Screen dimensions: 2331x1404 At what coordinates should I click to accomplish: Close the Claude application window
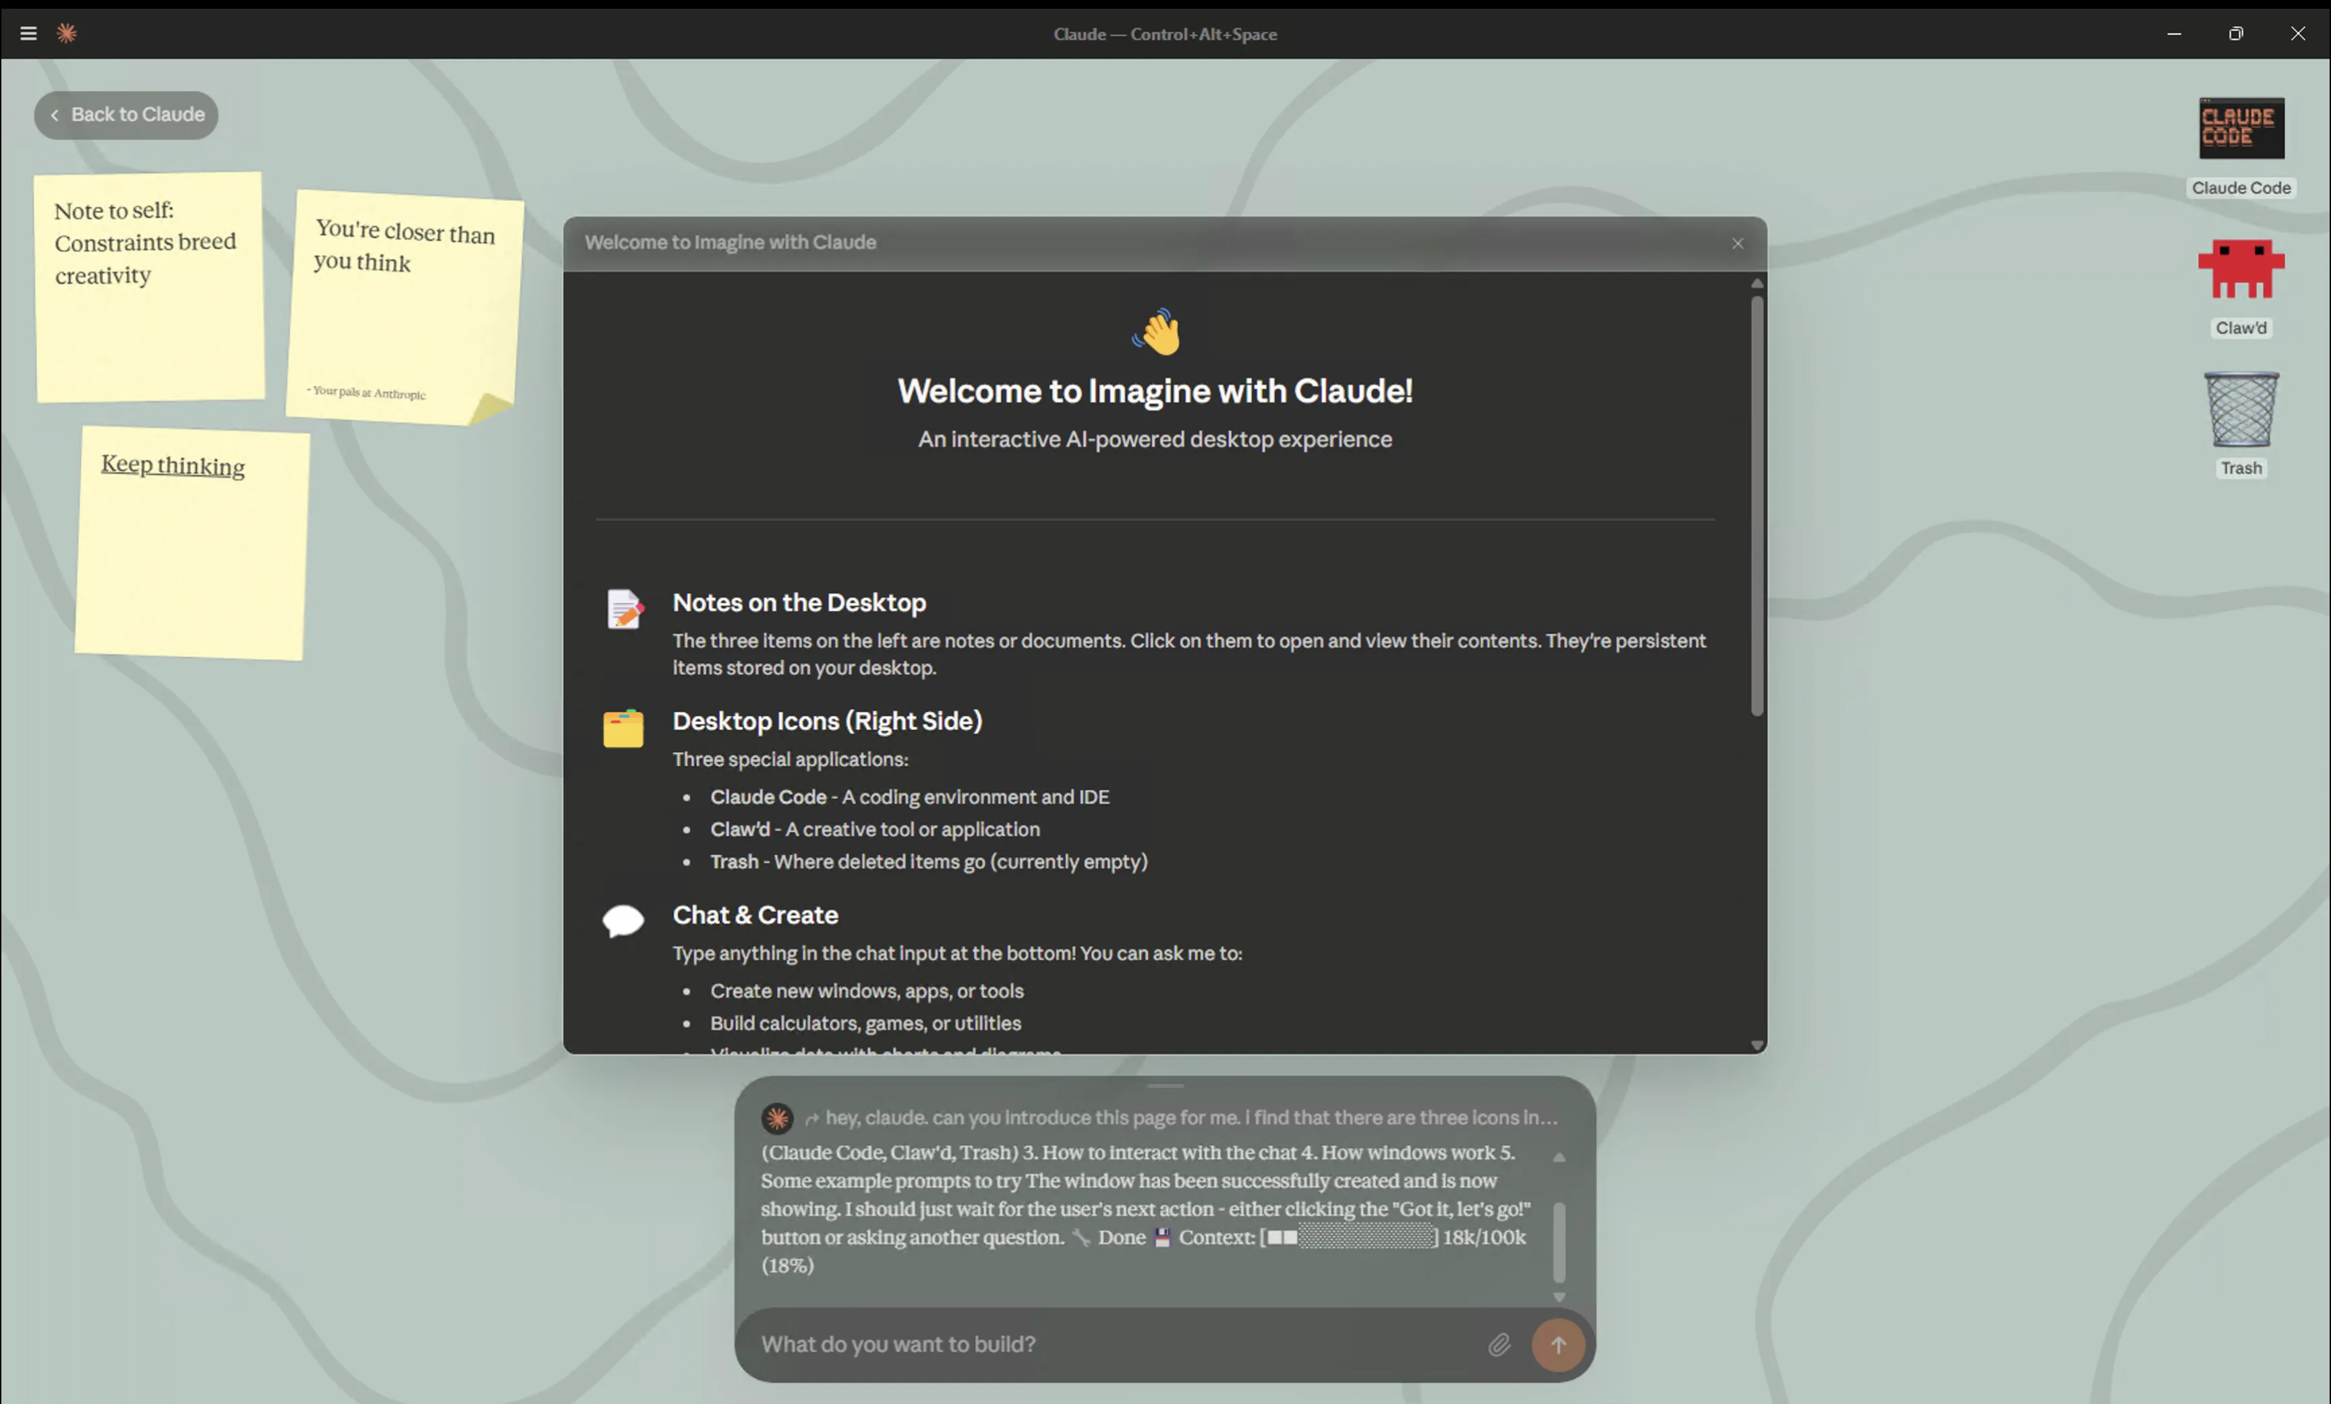2298,34
